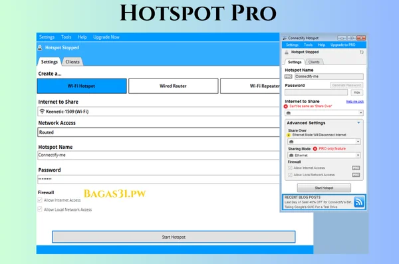Image resolution: width=399 pixels, height=264 pixels.
Task: Click PRO badge next to Allow Local Network Access
Action: pyautogui.click(x=356, y=175)
